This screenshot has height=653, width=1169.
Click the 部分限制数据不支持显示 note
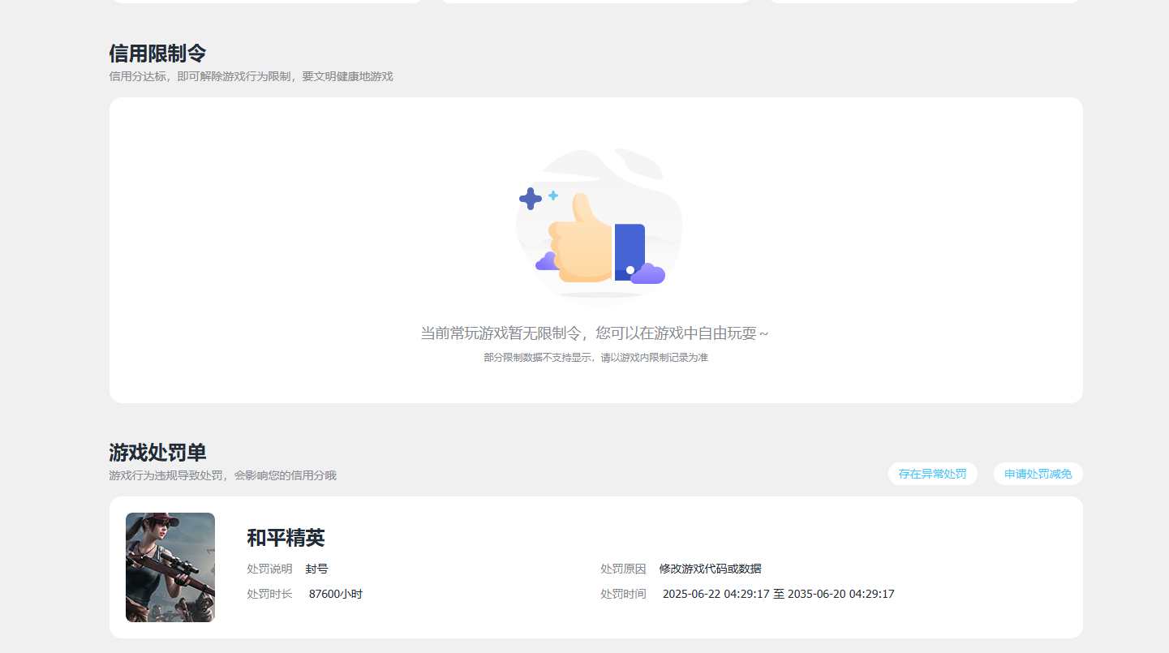click(x=595, y=358)
